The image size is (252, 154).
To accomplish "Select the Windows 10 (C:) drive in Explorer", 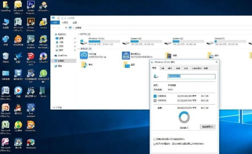I will (100, 41).
